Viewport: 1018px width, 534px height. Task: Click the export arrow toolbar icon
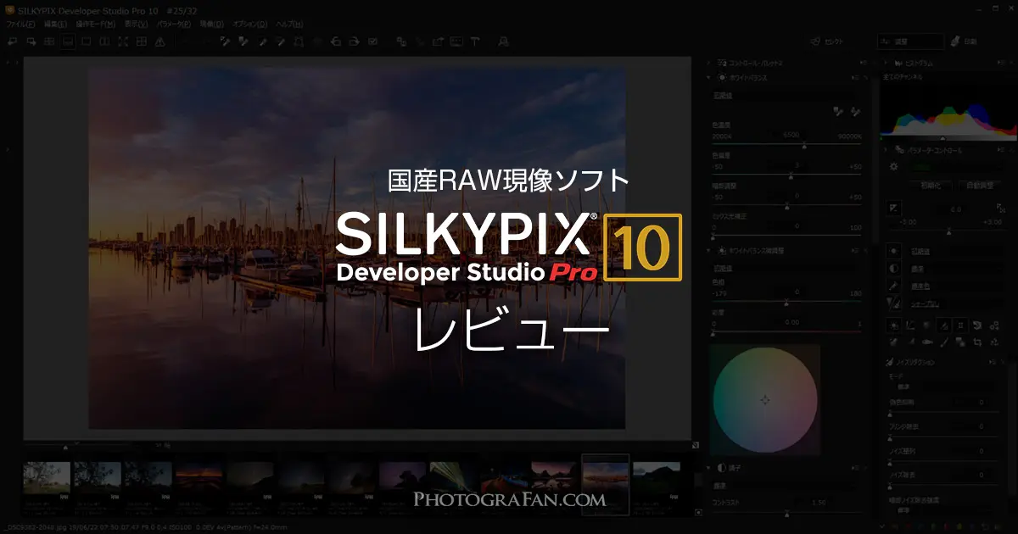[438, 42]
